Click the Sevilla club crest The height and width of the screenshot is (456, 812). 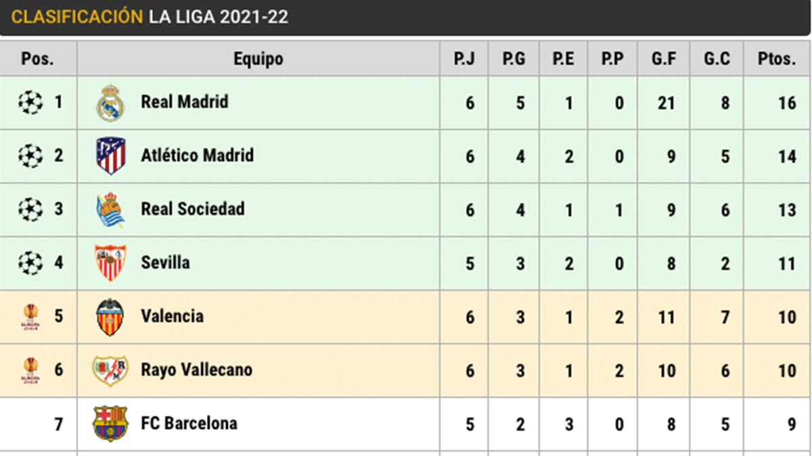click(110, 263)
